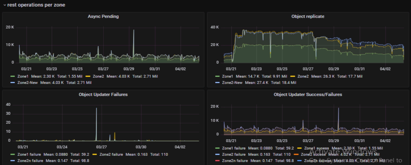Viewport: 411px width, 165px height.
Task: Toggle Zone2-New series in Object replicate legend
Action: coord(232,82)
